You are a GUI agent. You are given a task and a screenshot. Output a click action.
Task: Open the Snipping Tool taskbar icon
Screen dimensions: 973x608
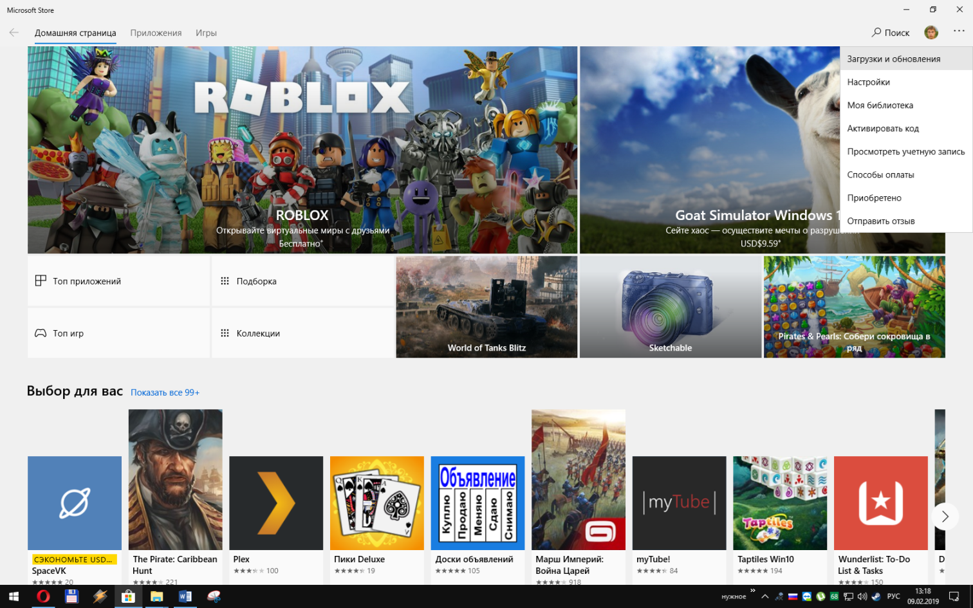click(x=214, y=596)
